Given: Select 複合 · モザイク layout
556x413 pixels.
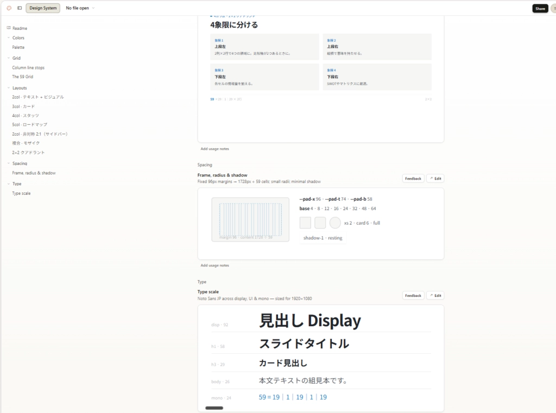Looking at the screenshot, I should tap(26, 143).
